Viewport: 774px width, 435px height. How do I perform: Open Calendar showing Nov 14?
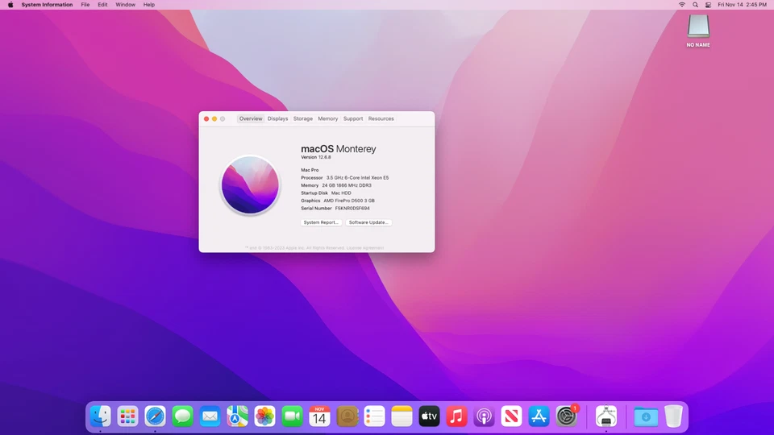pos(319,416)
